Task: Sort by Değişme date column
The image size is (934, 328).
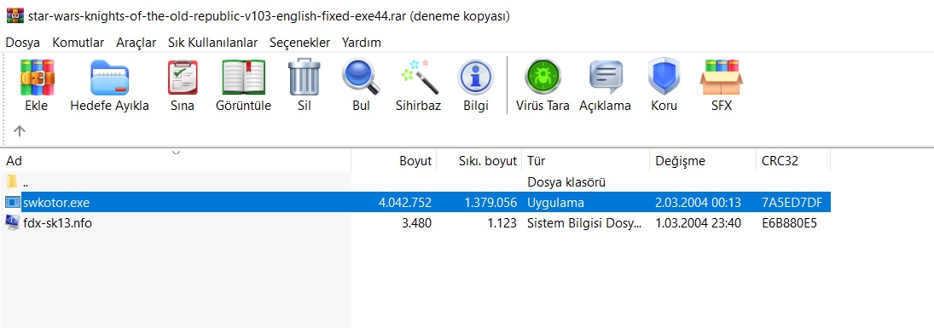Action: [702, 161]
